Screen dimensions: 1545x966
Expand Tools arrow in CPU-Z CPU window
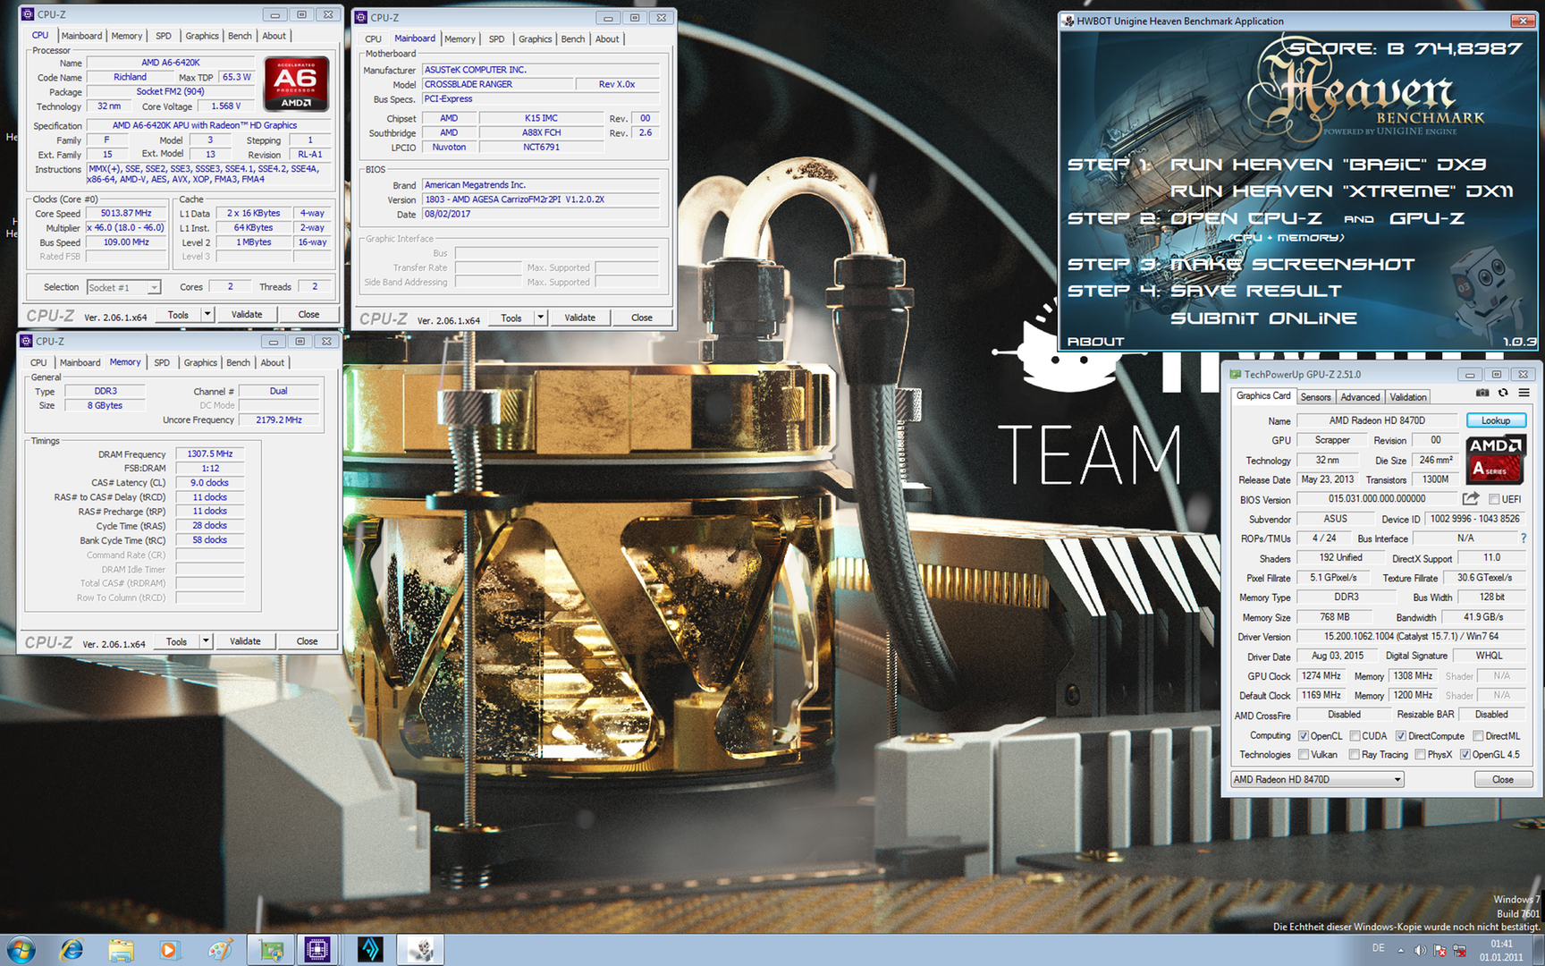207,314
